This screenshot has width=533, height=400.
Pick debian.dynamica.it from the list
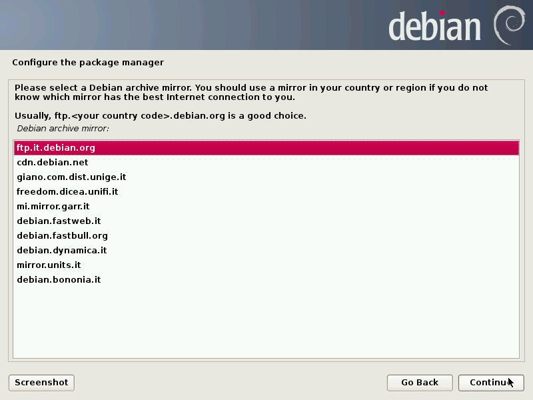(x=266, y=251)
